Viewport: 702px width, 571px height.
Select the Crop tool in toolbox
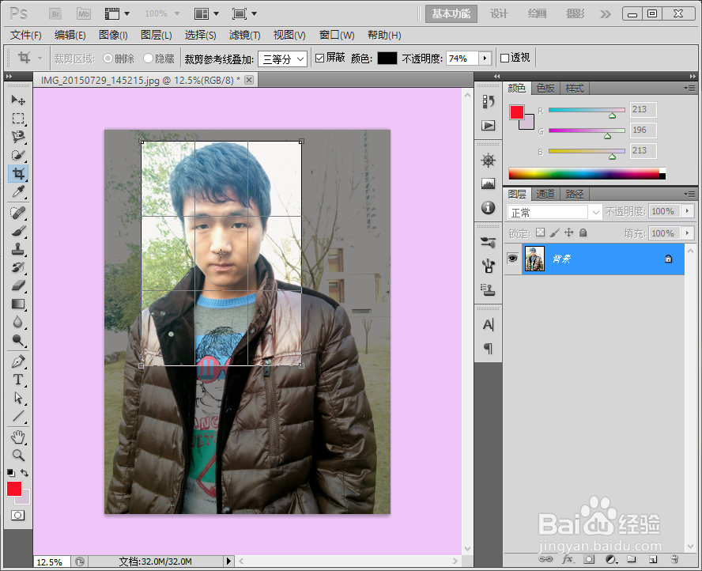coord(18,173)
